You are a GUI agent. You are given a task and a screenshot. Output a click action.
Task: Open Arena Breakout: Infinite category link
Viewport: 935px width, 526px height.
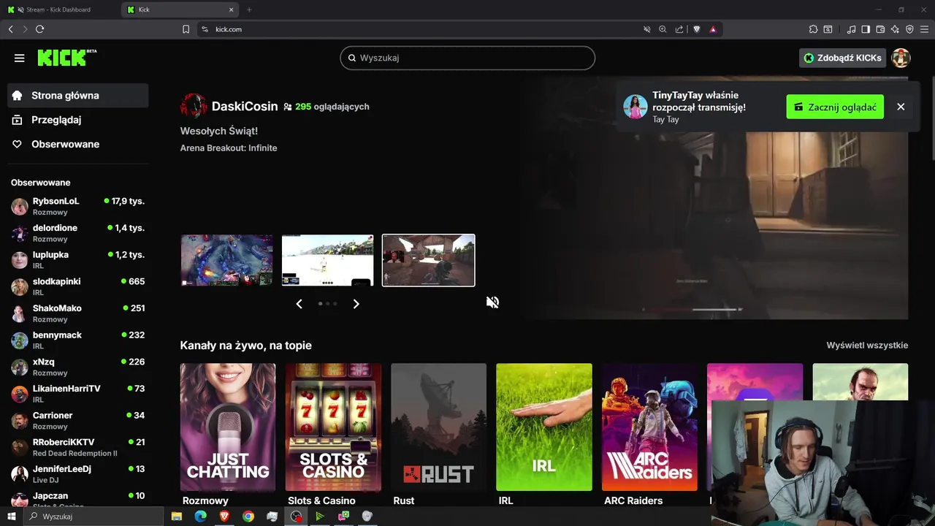[229, 148]
